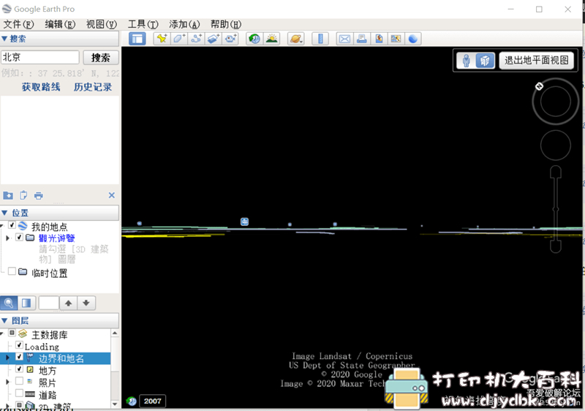Open the 帮助 menu
Screen dimensions: 585x411
click(x=226, y=25)
